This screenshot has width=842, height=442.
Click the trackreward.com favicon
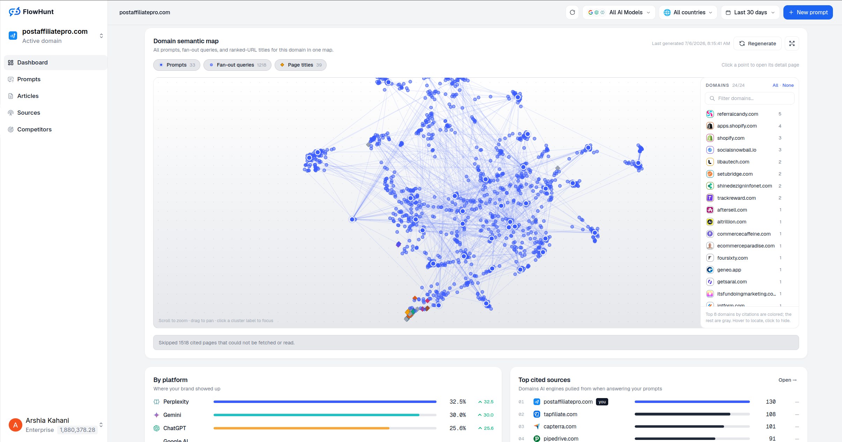click(x=710, y=198)
